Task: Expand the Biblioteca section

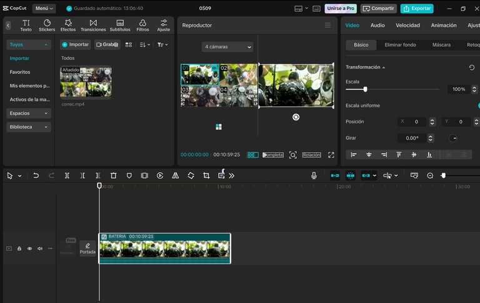Action: [29, 127]
